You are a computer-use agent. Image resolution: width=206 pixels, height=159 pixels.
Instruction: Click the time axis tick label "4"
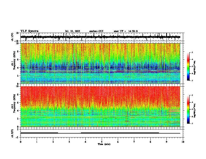pyautogui.click(x=86, y=142)
